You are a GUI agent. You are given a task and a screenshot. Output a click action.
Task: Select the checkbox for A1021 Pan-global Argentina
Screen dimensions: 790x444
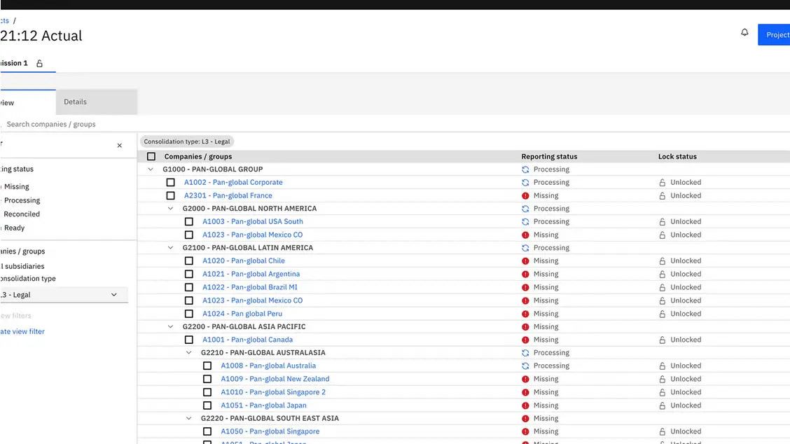(x=188, y=275)
